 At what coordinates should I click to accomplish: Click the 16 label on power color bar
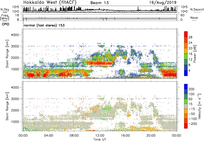pyautogui.click(x=190, y=54)
